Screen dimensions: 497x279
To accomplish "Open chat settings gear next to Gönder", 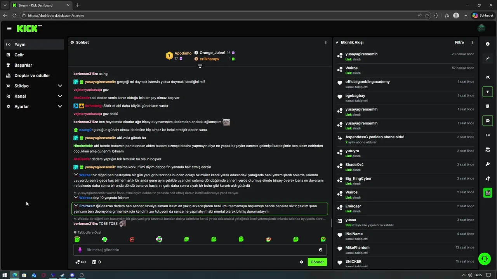I will click(301, 262).
